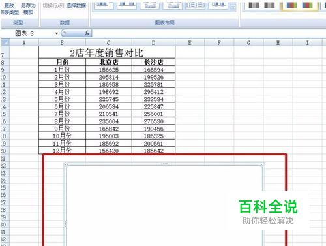Click the 11月份 cell
The height and width of the screenshot is (246, 326).
click(62, 144)
